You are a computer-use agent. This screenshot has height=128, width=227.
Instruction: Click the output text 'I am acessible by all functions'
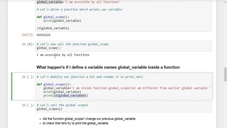coord(63,55)
